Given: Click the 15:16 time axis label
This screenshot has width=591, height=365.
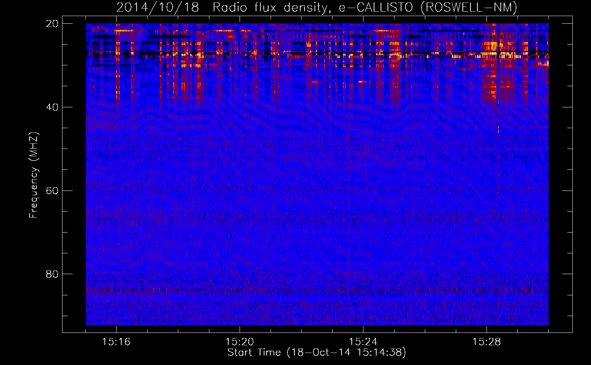Looking at the screenshot, I should click(x=116, y=342).
